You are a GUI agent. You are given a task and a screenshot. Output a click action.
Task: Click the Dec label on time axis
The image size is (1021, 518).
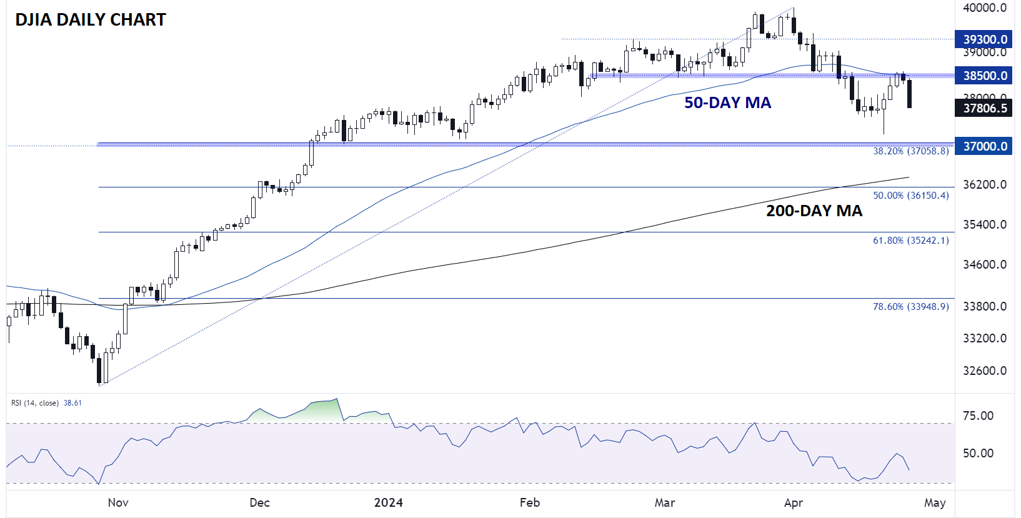(x=259, y=503)
